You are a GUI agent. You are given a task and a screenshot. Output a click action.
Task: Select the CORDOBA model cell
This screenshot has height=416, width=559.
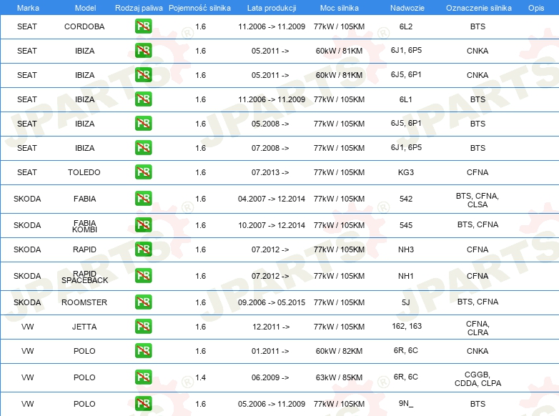pyautogui.click(x=84, y=26)
